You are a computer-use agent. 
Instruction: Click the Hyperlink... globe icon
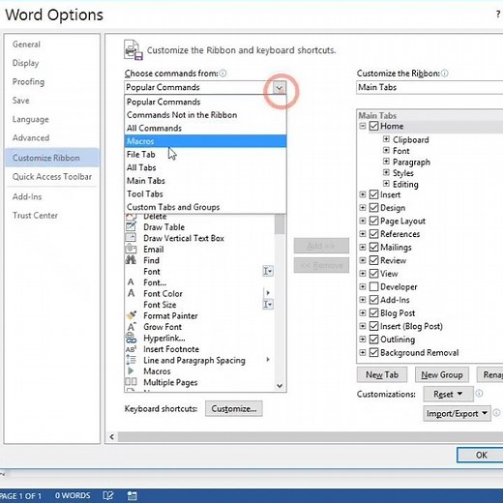click(x=131, y=338)
